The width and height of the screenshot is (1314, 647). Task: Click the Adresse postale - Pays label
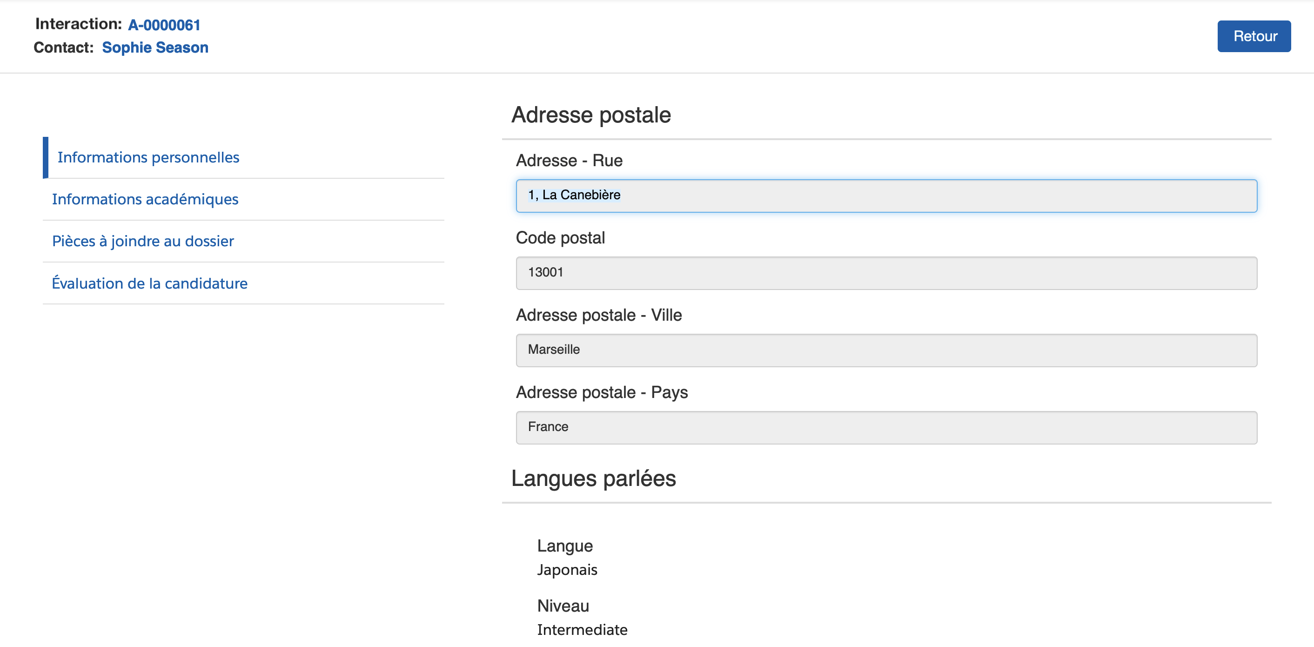(602, 392)
